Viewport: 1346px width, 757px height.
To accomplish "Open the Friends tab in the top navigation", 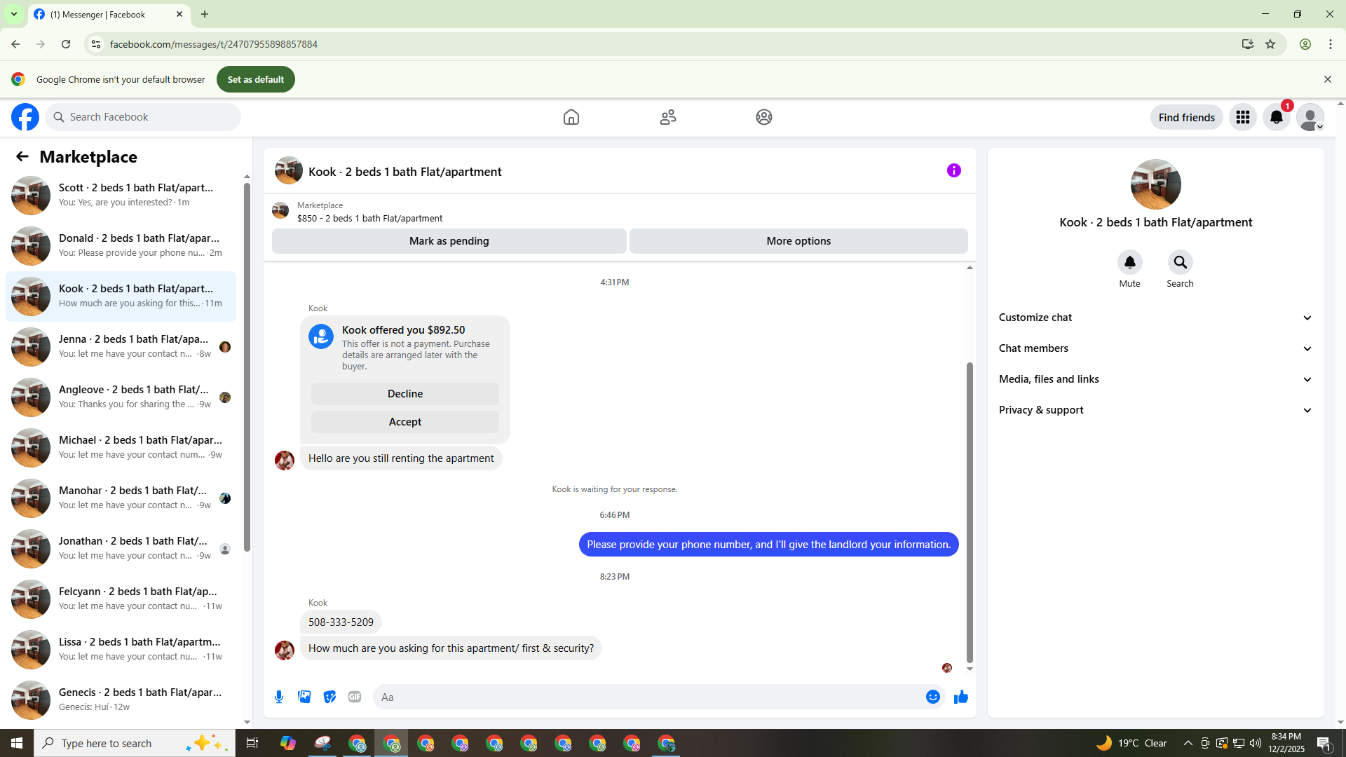I will [667, 117].
